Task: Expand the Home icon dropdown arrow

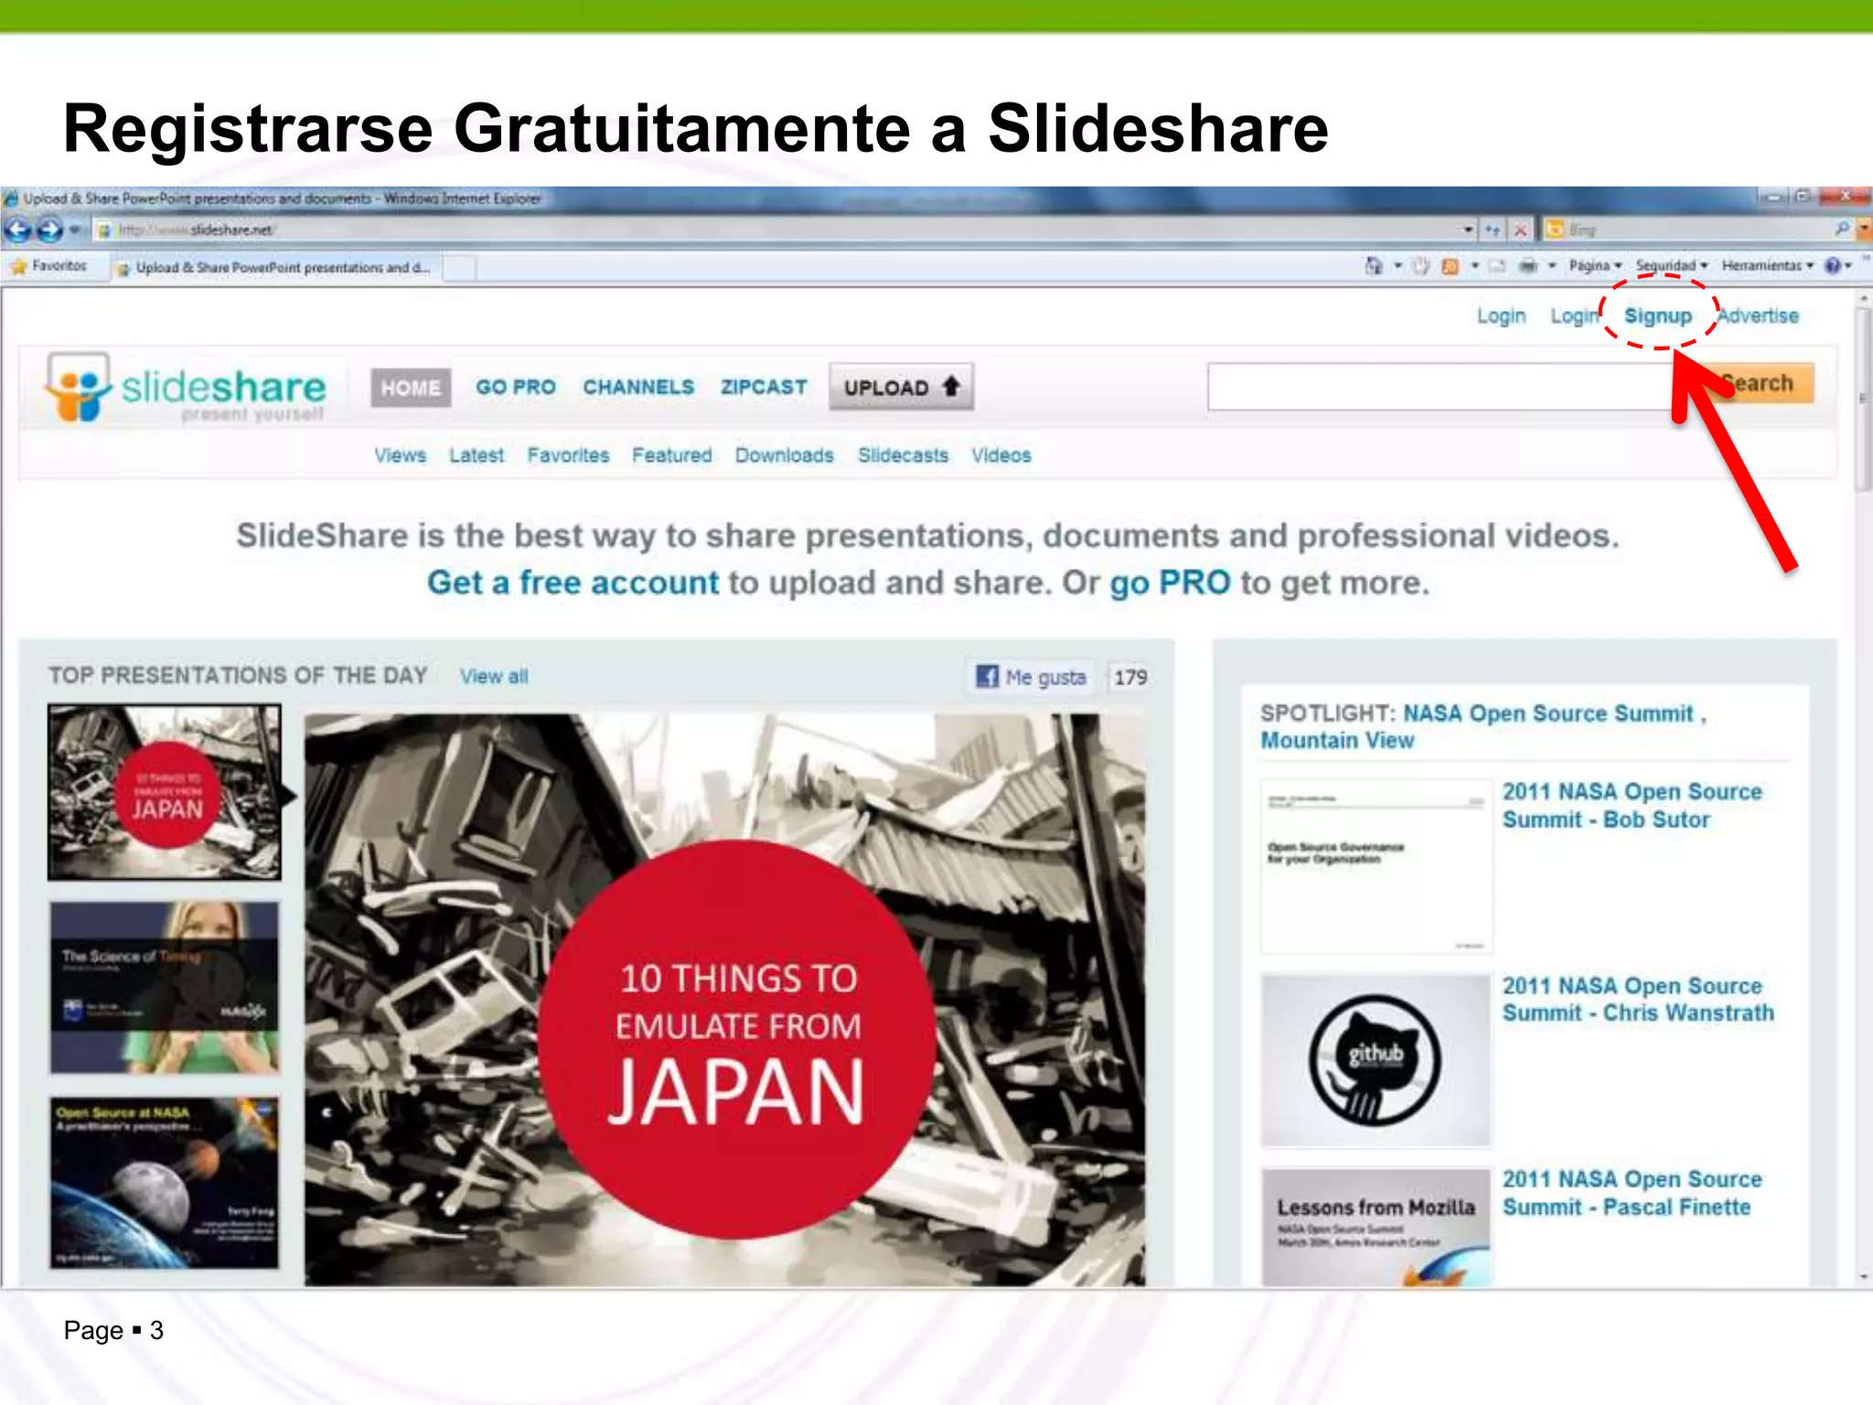Action: coord(1397,266)
